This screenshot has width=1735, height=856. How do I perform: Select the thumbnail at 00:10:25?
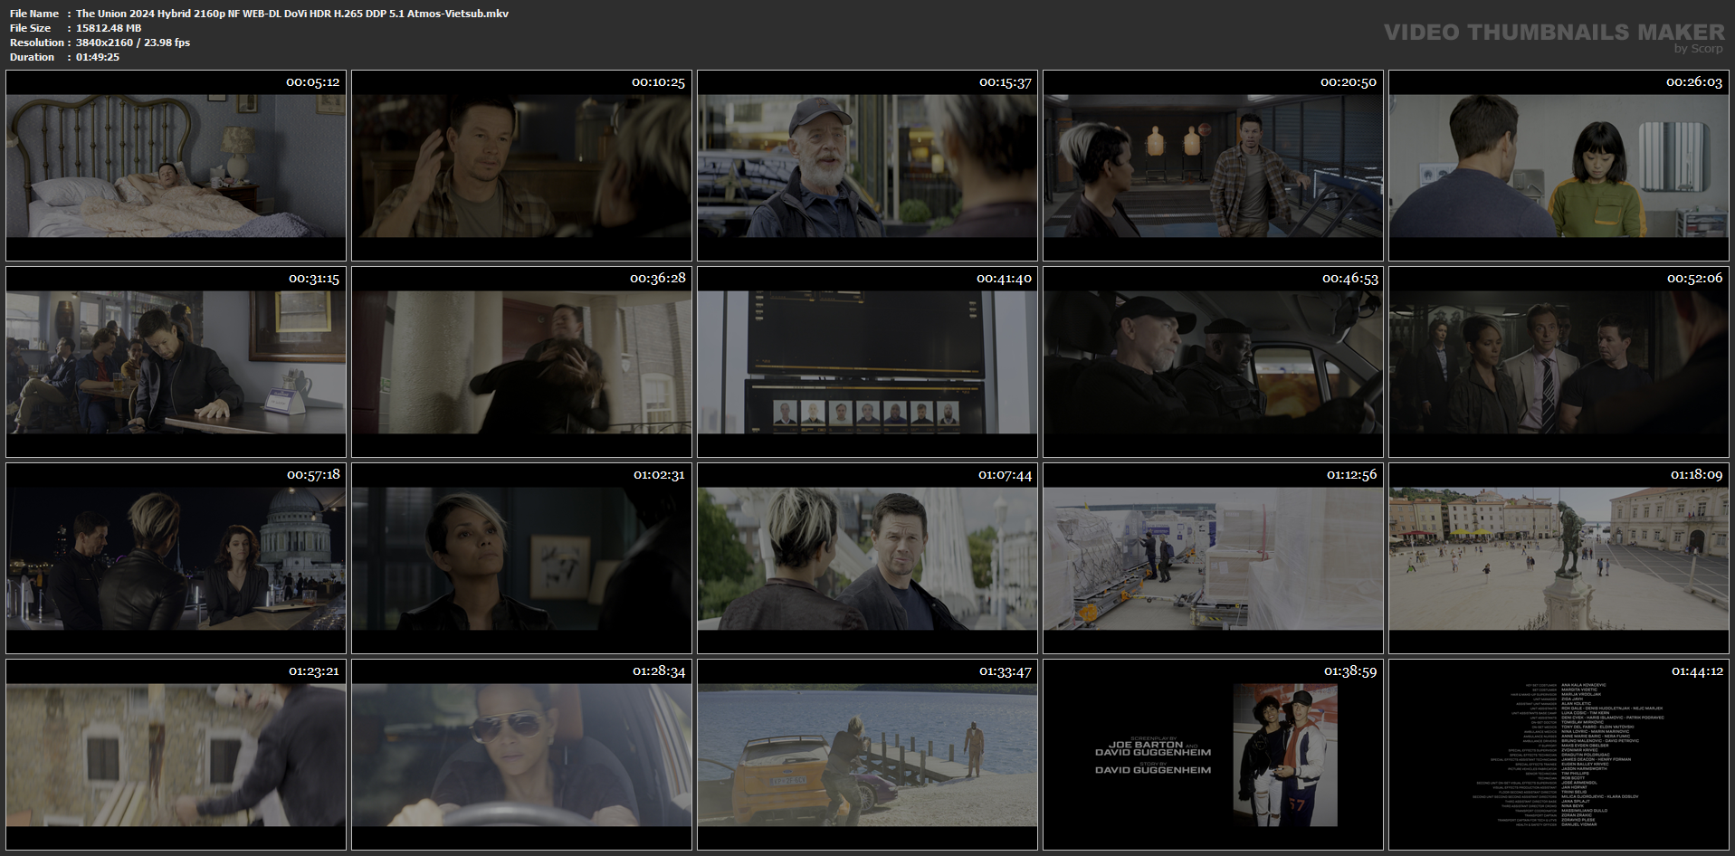pyautogui.click(x=521, y=166)
